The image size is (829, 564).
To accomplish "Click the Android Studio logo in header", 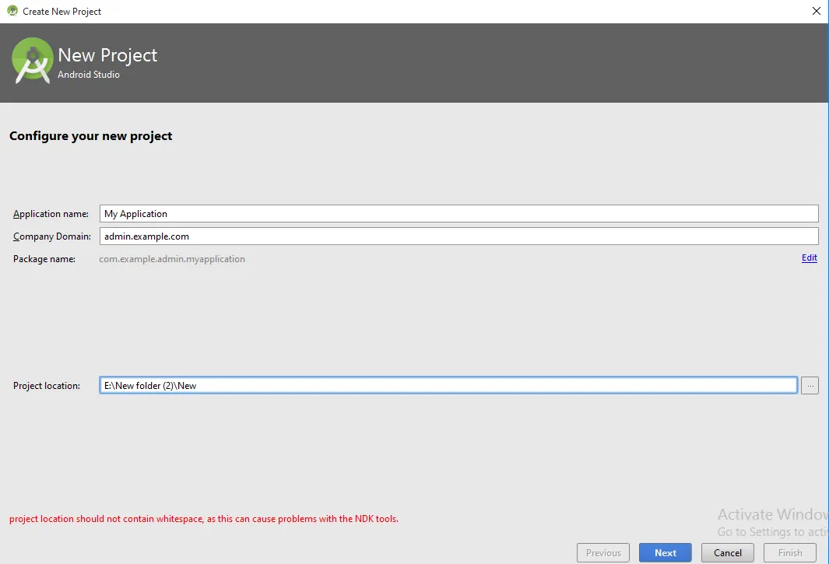I will point(32,61).
